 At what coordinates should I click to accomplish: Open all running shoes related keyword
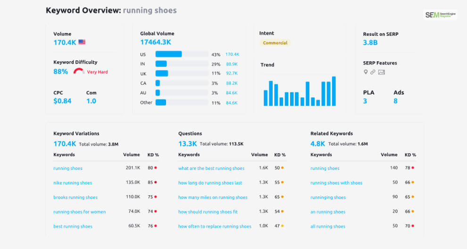pos(328,226)
